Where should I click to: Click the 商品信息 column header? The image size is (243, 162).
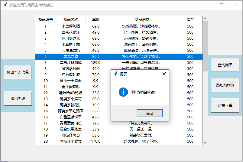point(142,20)
